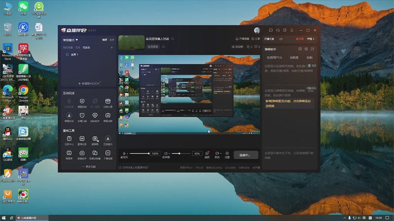This screenshot has height=221, width=394.
Task: Switch to 活跃度 tab
Action: point(294,57)
